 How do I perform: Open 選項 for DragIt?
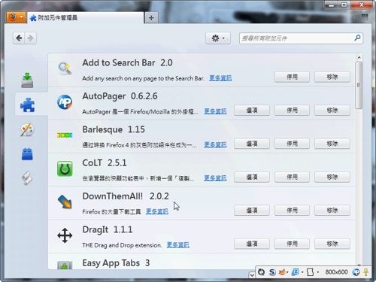[x=252, y=244]
